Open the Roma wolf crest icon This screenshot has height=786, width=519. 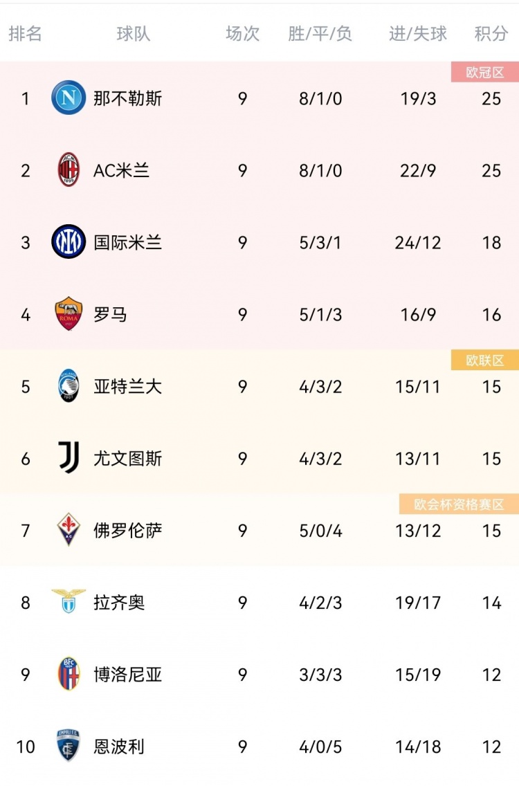pos(69,314)
